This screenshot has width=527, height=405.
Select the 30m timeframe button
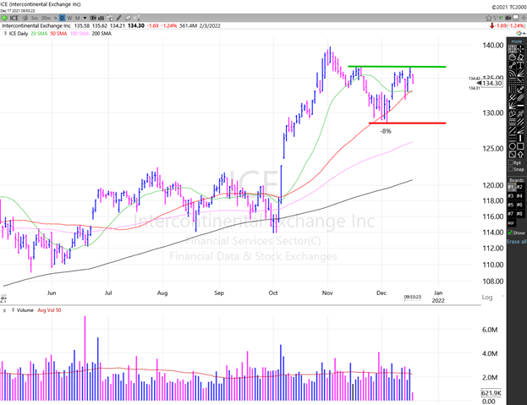[x=46, y=18]
